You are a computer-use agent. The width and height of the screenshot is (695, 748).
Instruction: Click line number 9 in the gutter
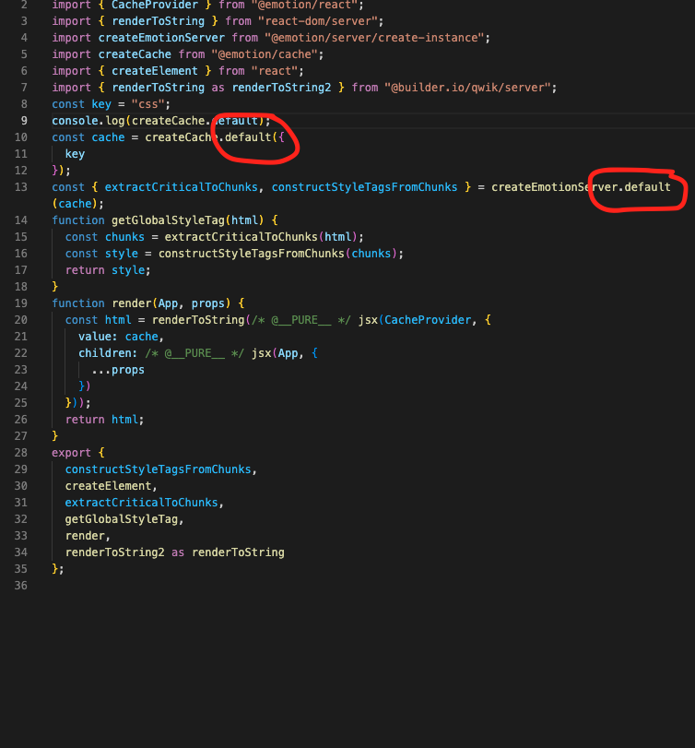pos(24,121)
